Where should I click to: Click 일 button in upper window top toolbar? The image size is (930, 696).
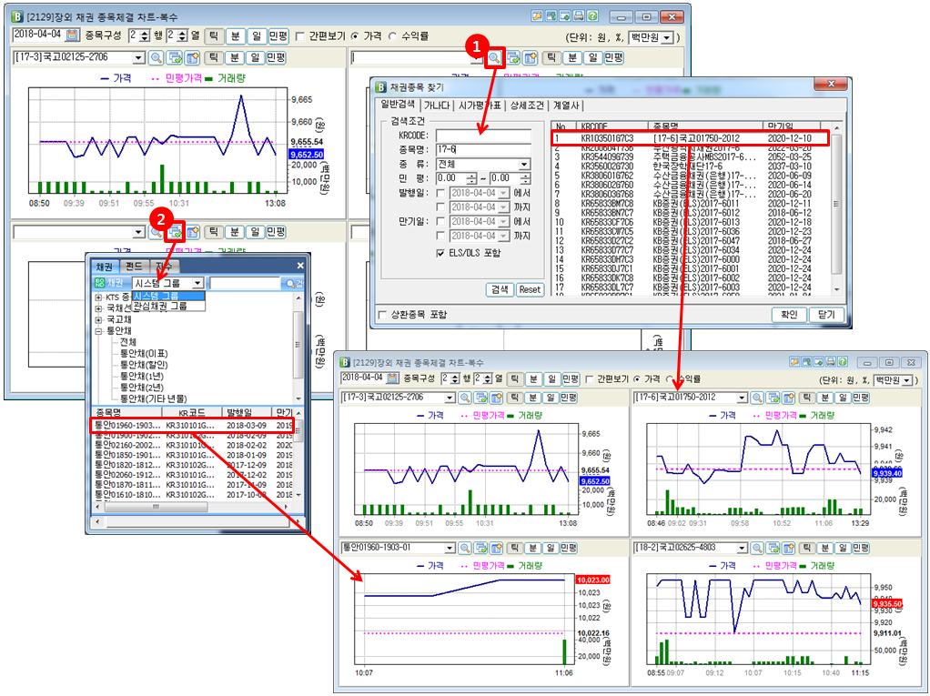pyautogui.click(x=257, y=36)
